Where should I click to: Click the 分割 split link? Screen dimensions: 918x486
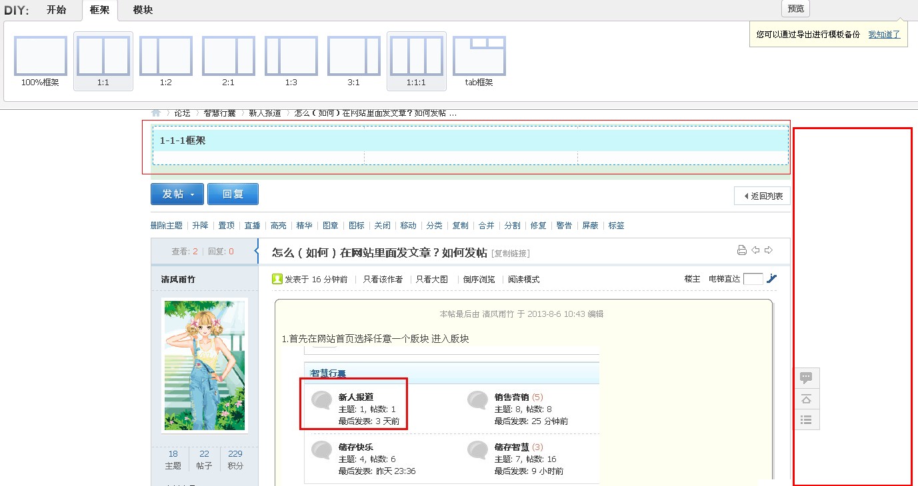coord(512,226)
